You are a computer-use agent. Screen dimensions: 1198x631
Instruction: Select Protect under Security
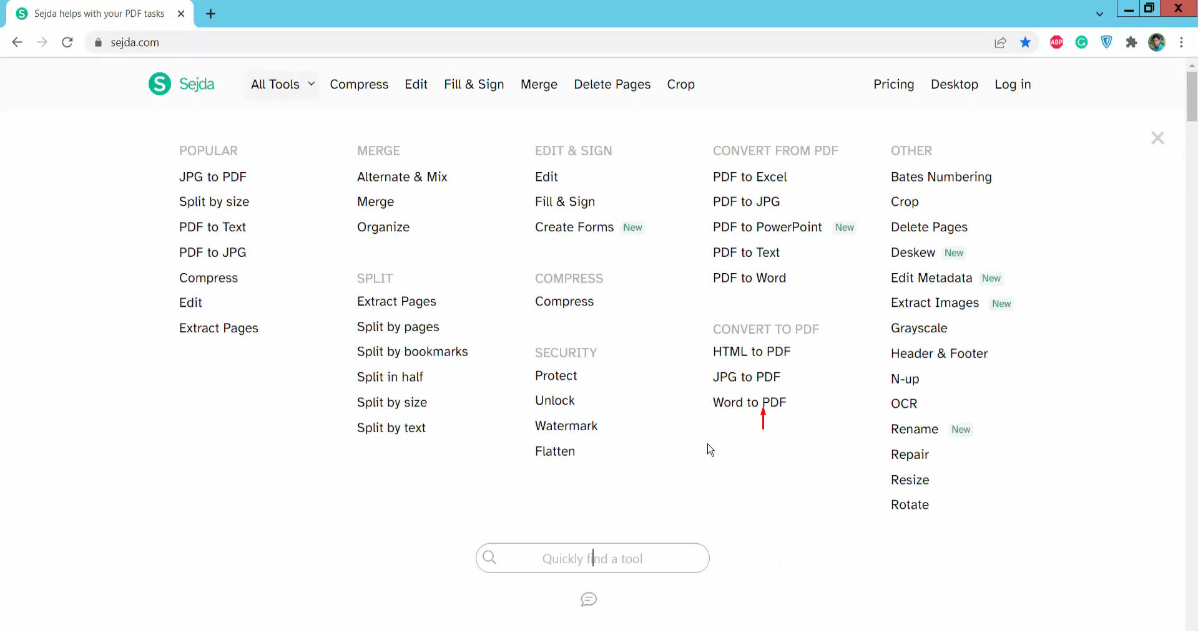[556, 376]
